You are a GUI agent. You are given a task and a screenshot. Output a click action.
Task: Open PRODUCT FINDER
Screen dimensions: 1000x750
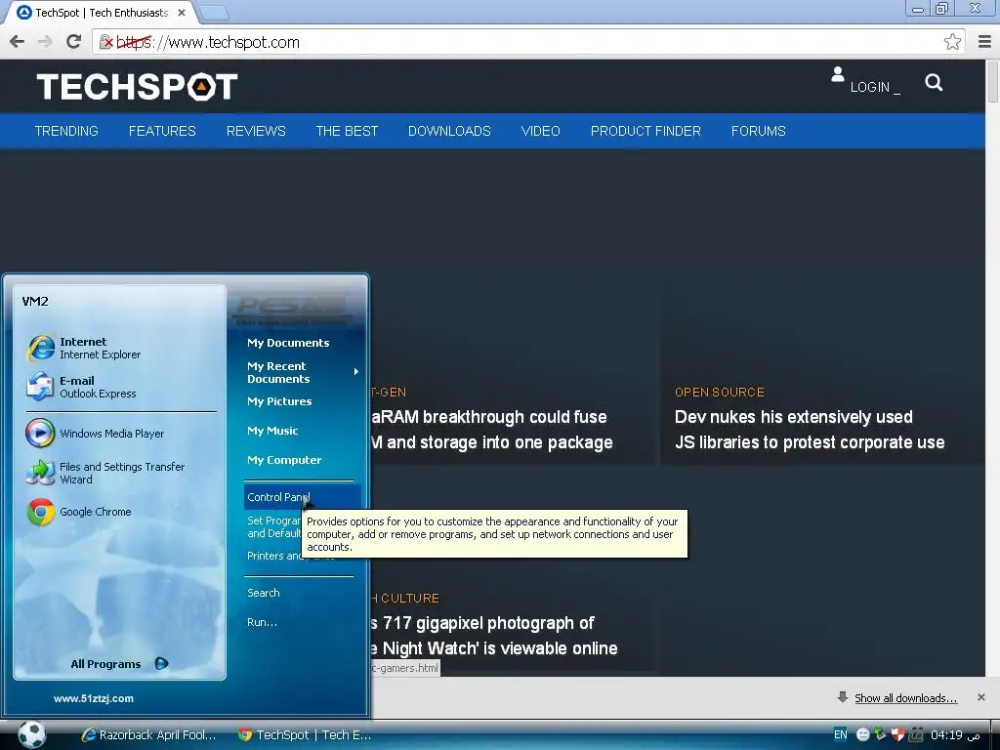646,132
